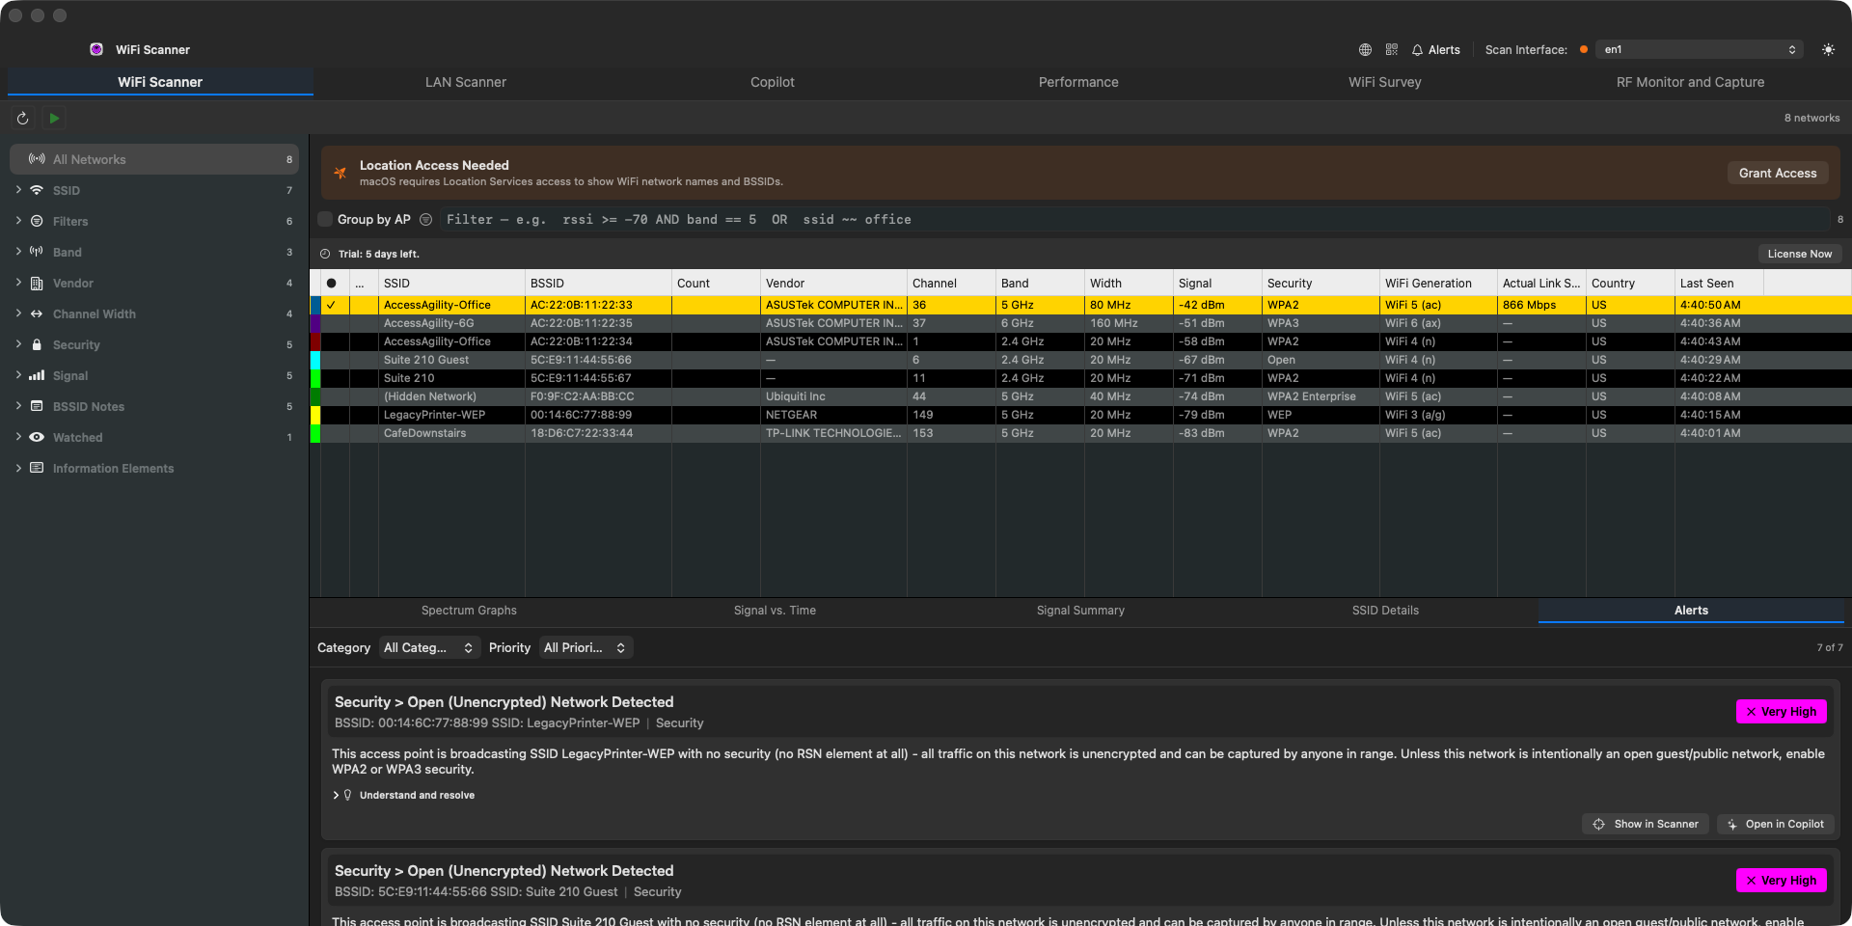1852x926 pixels.
Task: Expand the Filters sidebar group
Action: 18,221
